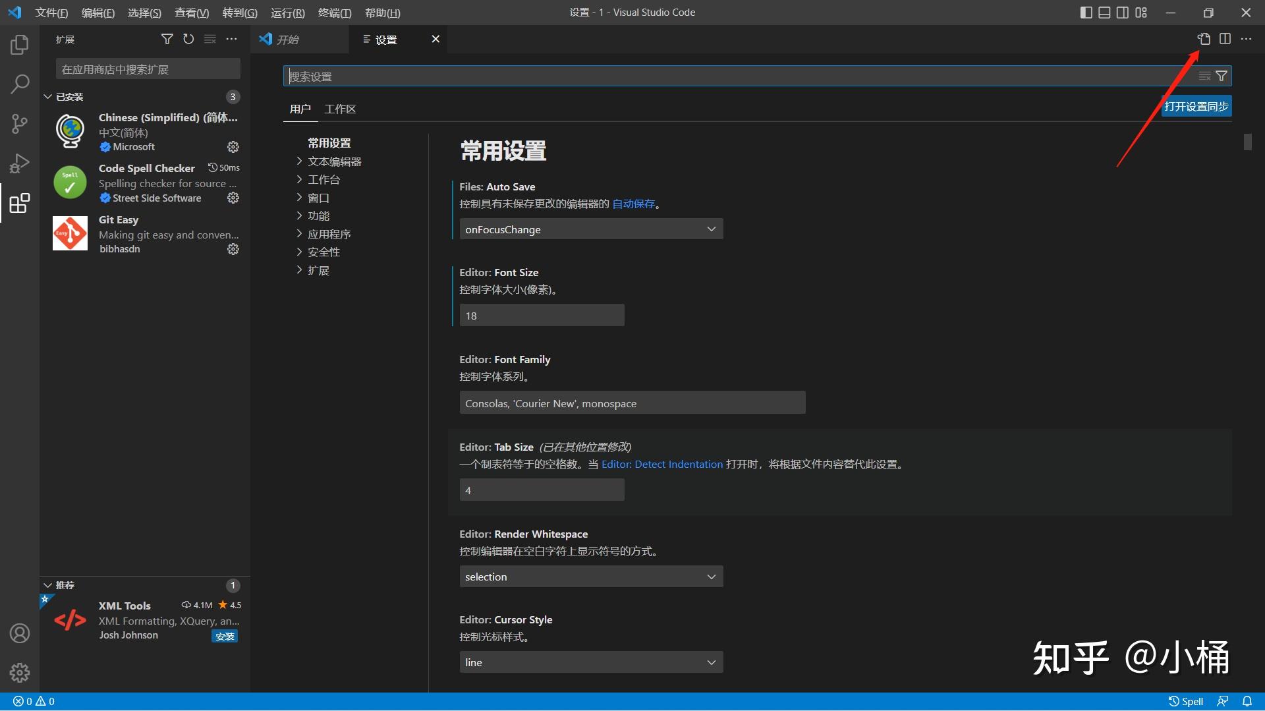Open the Files: Auto Save dropdown
The image size is (1265, 711).
click(x=590, y=229)
